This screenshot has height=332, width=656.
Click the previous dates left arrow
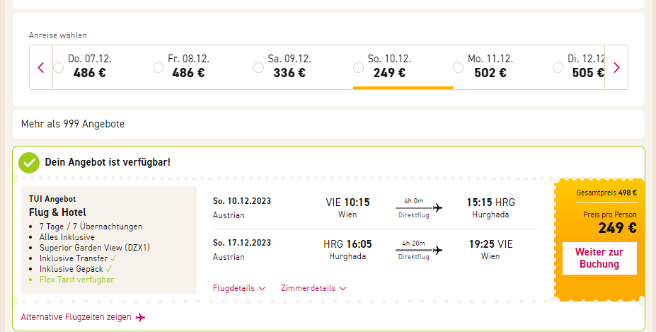coord(41,68)
